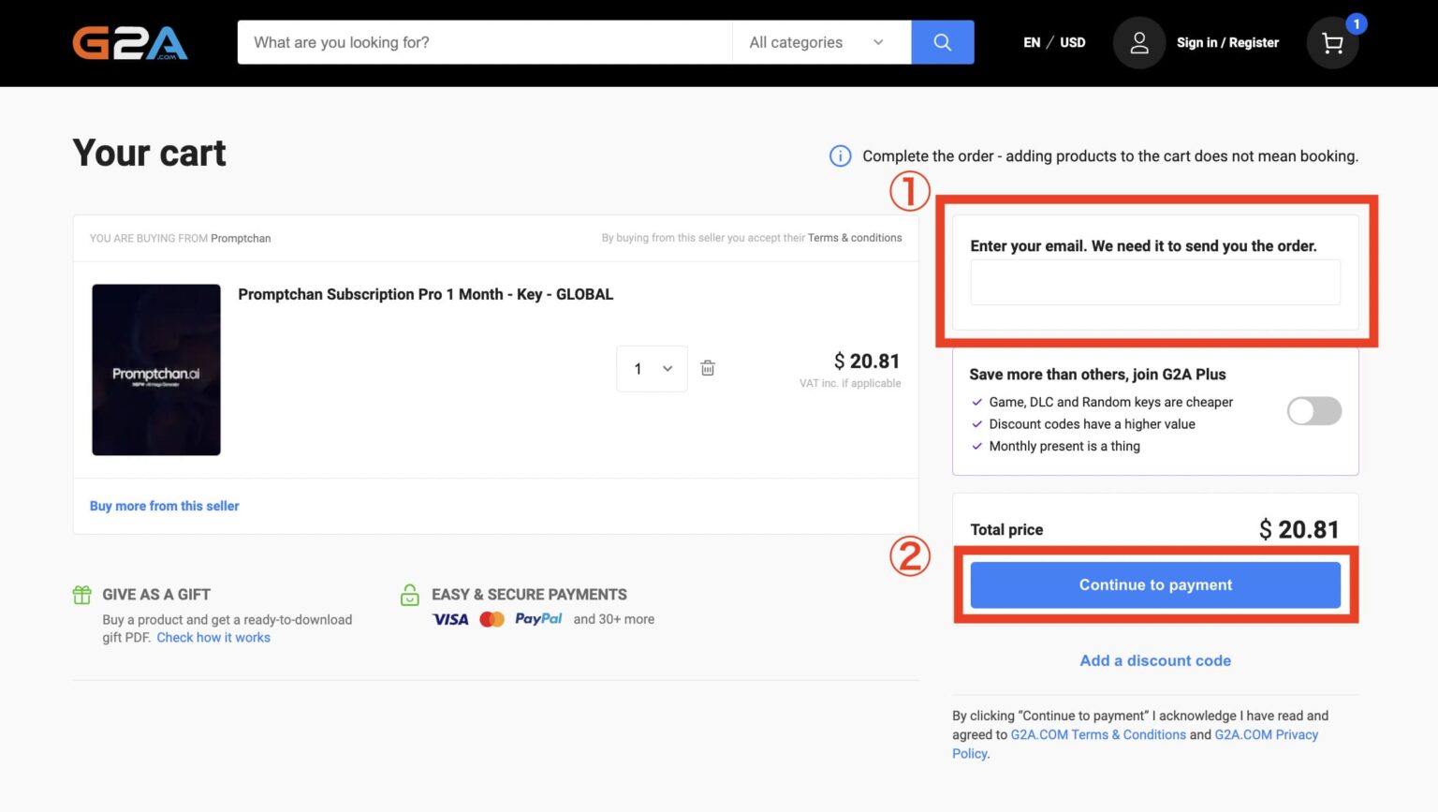The image size is (1438, 812).
Task: Click the Promptchan product thumbnail image
Action: pos(156,370)
